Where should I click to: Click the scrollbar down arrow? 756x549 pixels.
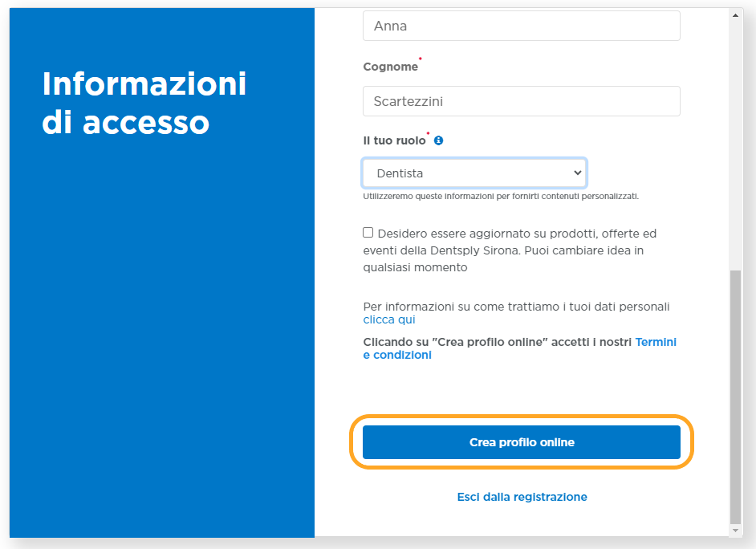point(736,531)
